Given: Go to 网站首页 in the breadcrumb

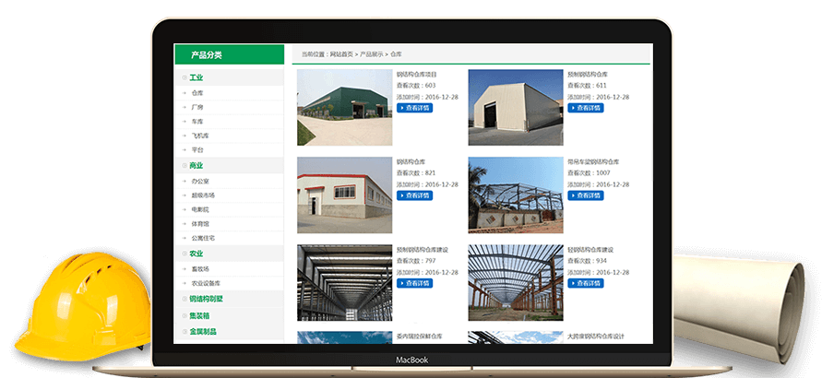Looking at the screenshot, I should [341, 55].
